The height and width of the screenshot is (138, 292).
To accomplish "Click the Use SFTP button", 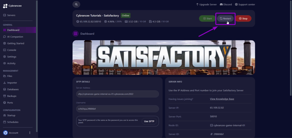I will [x=149, y=121].
